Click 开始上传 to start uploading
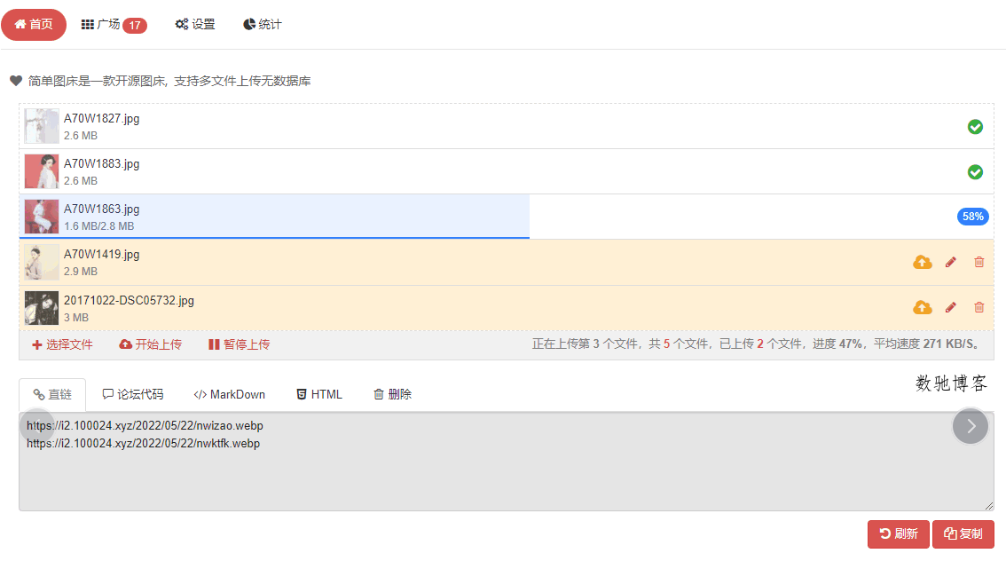This screenshot has width=1006, height=561. pyautogui.click(x=150, y=344)
